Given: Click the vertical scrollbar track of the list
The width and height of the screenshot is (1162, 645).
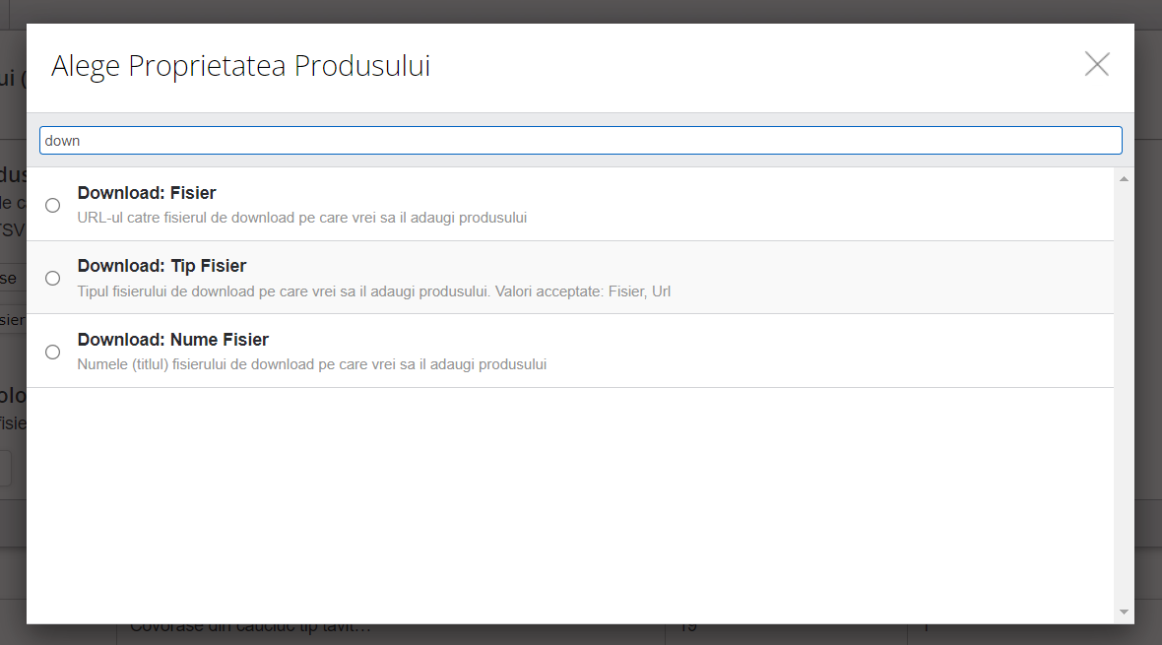Looking at the screenshot, I should click(x=1124, y=394).
